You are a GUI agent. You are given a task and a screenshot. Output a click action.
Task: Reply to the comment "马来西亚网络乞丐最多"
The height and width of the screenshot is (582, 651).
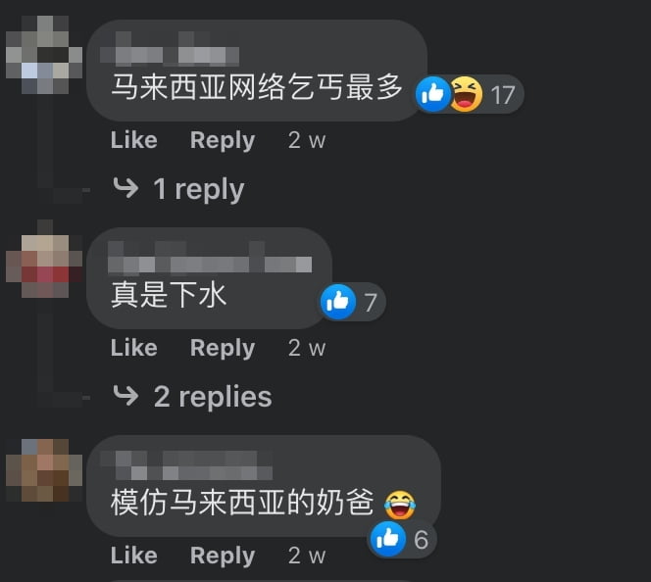pos(223,141)
